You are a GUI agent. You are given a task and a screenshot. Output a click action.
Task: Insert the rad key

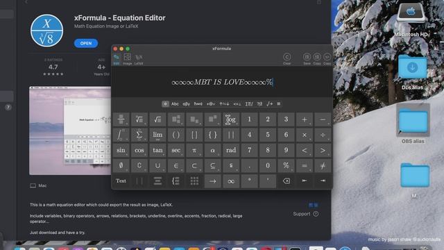pos(231,150)
